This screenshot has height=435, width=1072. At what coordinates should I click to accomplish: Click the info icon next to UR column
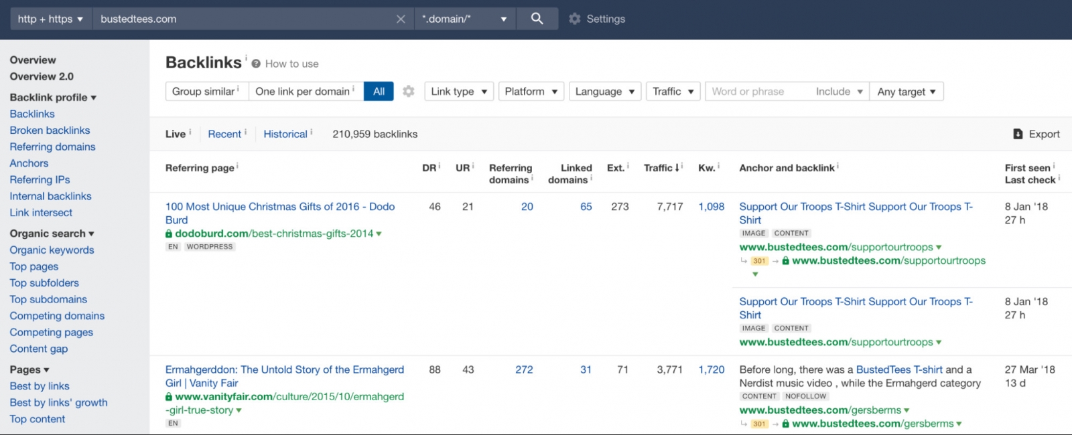pyautogui.click(x=473, y=165)
